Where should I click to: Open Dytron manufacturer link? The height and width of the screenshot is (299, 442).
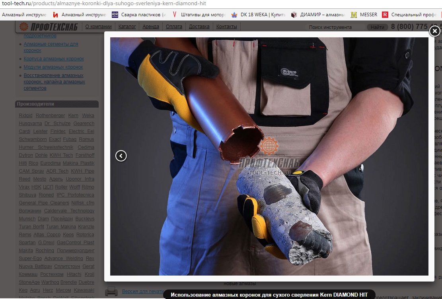pos(26,155)
